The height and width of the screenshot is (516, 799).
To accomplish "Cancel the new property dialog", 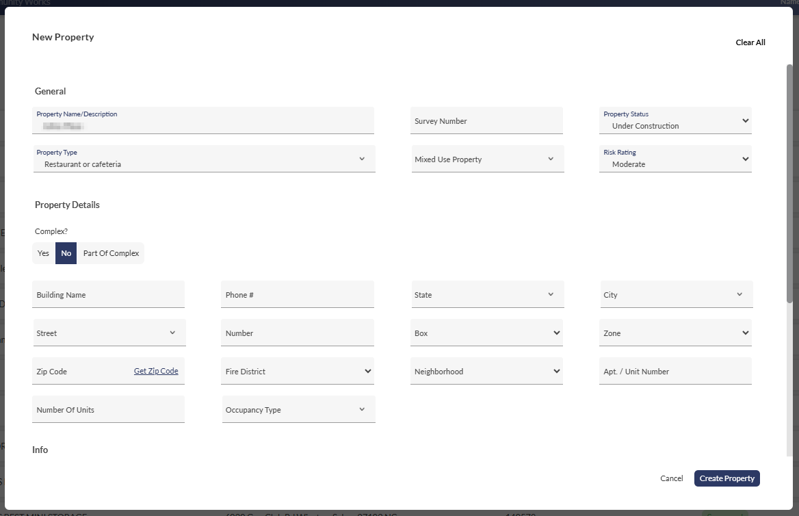I will point(671,478).
